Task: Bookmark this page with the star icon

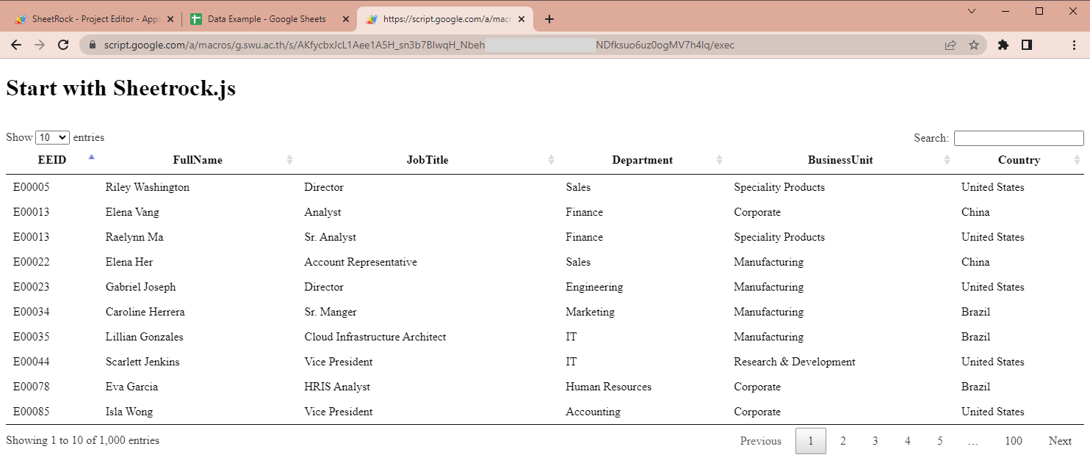Action: click(974, 45)
